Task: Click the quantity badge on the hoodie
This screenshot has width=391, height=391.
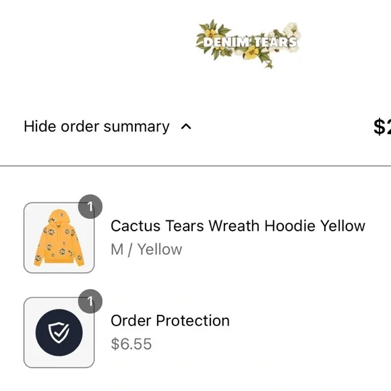Action: (x=90, y=206)
